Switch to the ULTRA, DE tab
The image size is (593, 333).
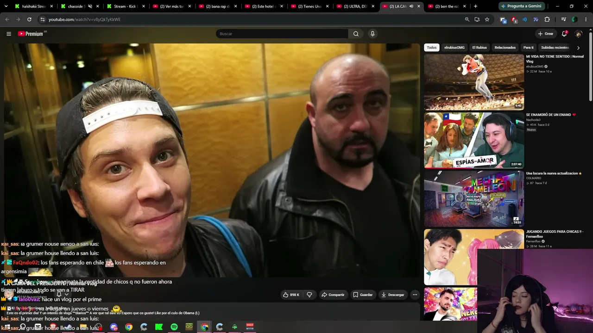(x=356, y=6)
